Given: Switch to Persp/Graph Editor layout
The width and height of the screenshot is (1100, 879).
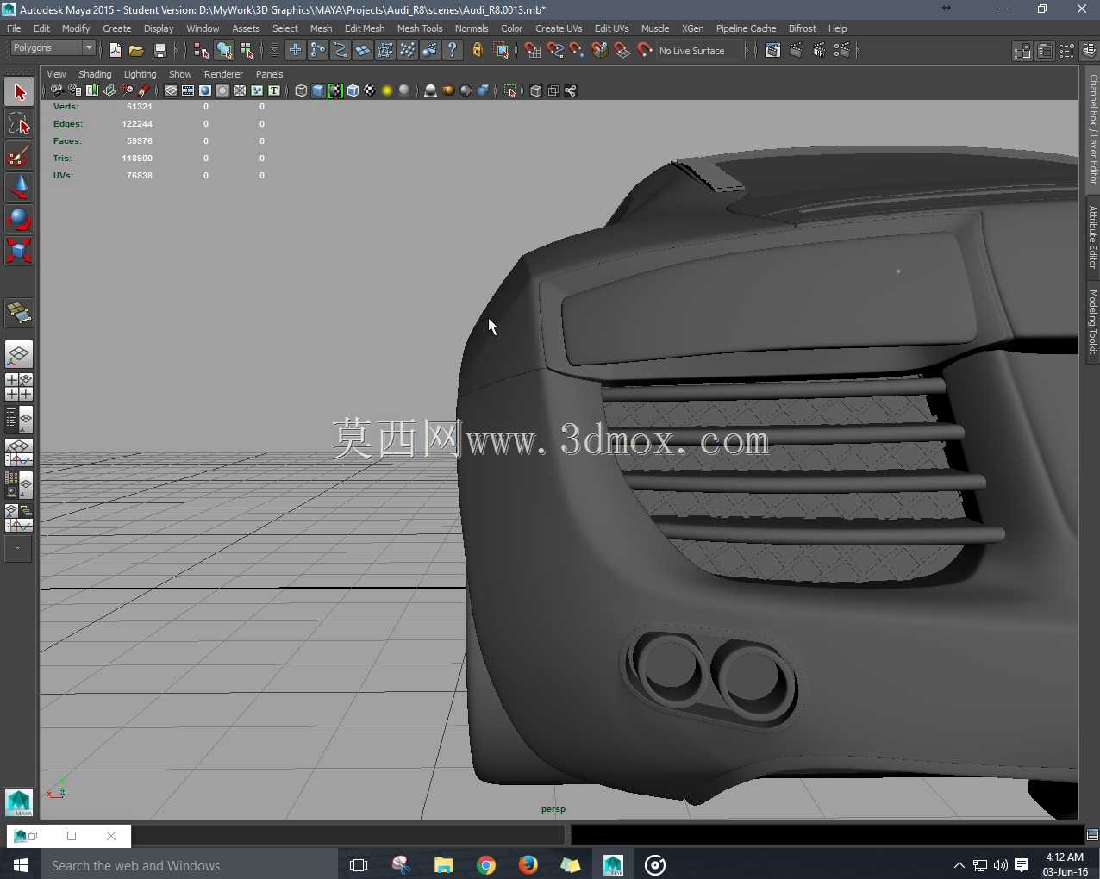Looking at the screenshot, I should [x=19, y=452].
